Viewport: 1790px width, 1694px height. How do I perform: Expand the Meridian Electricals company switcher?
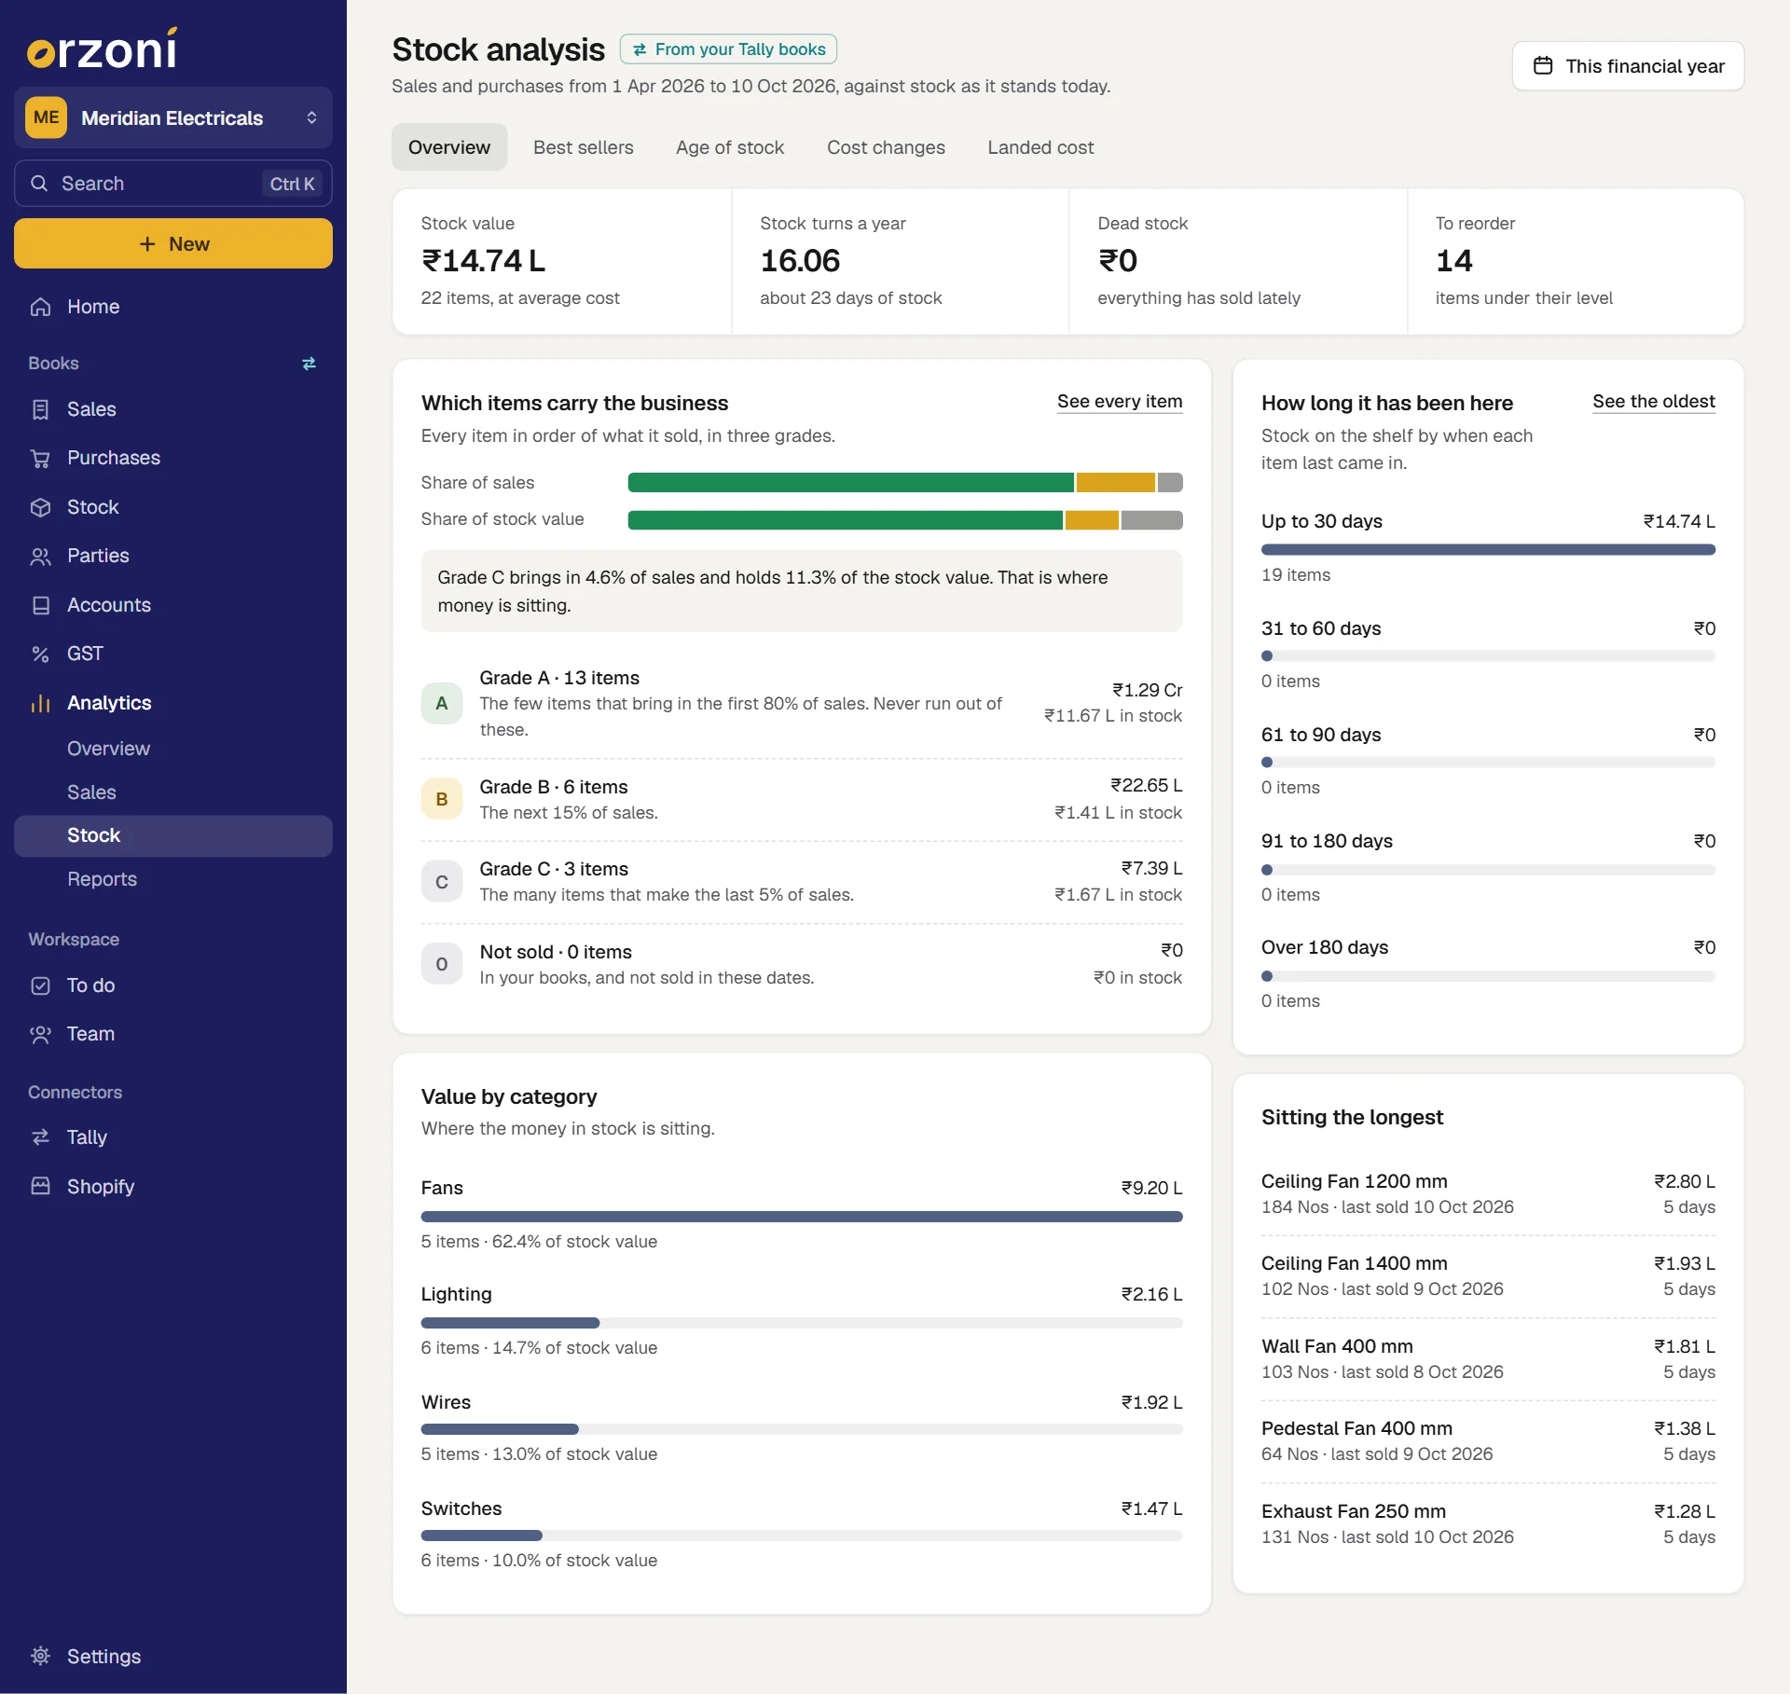pyautogui.click(x=173, y=117)
